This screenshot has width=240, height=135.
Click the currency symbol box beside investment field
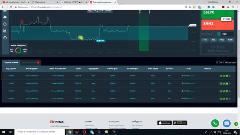(x=219, y=34)
